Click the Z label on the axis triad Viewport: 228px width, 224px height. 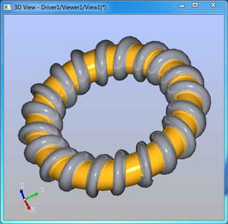[22, 185]
